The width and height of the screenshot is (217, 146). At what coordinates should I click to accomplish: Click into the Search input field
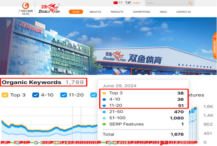point(167,3)
